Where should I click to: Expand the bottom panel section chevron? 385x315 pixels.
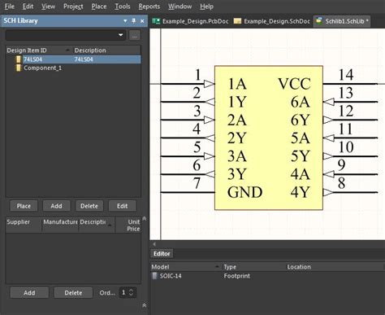[x=145, y=305]
